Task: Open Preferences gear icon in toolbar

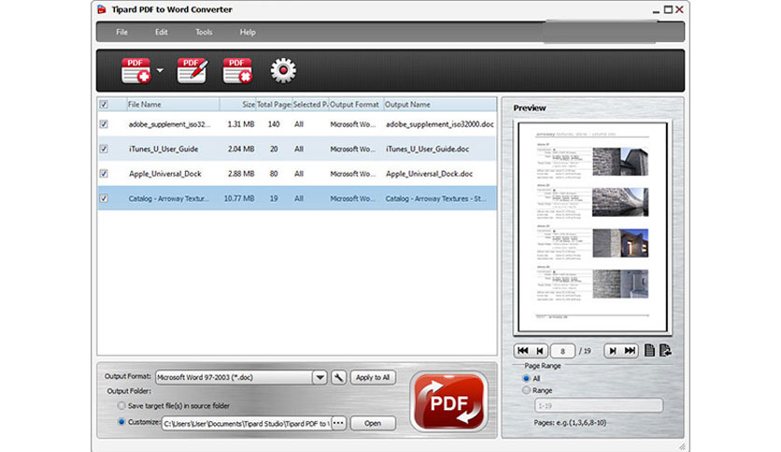Action: tap(283, 71)
